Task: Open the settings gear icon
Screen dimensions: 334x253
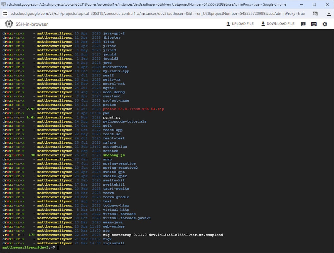Action: (x=325, y=24)
